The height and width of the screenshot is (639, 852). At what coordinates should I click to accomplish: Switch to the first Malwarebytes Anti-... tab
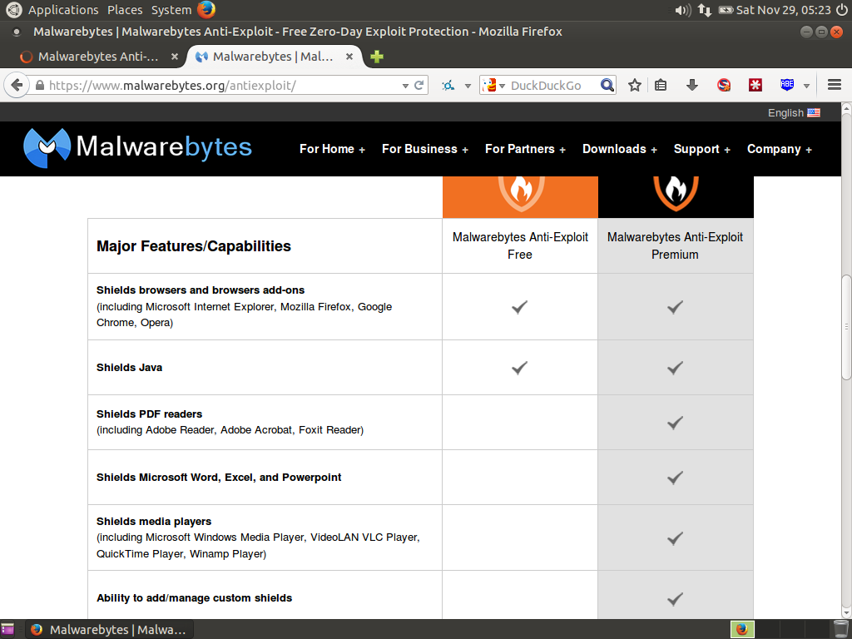pos(98,57)
